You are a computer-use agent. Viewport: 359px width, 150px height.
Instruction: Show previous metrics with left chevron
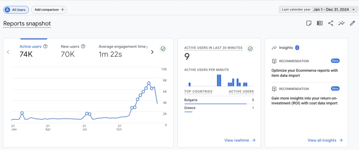tap(8, 52)
